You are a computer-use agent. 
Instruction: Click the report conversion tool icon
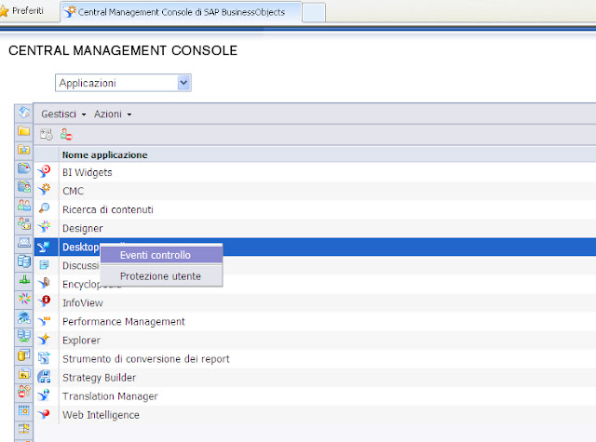coord(45,358)
